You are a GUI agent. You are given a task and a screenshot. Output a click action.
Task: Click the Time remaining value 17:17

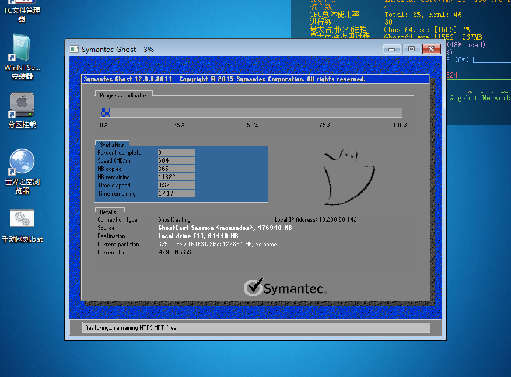click(x=177, y=193)
